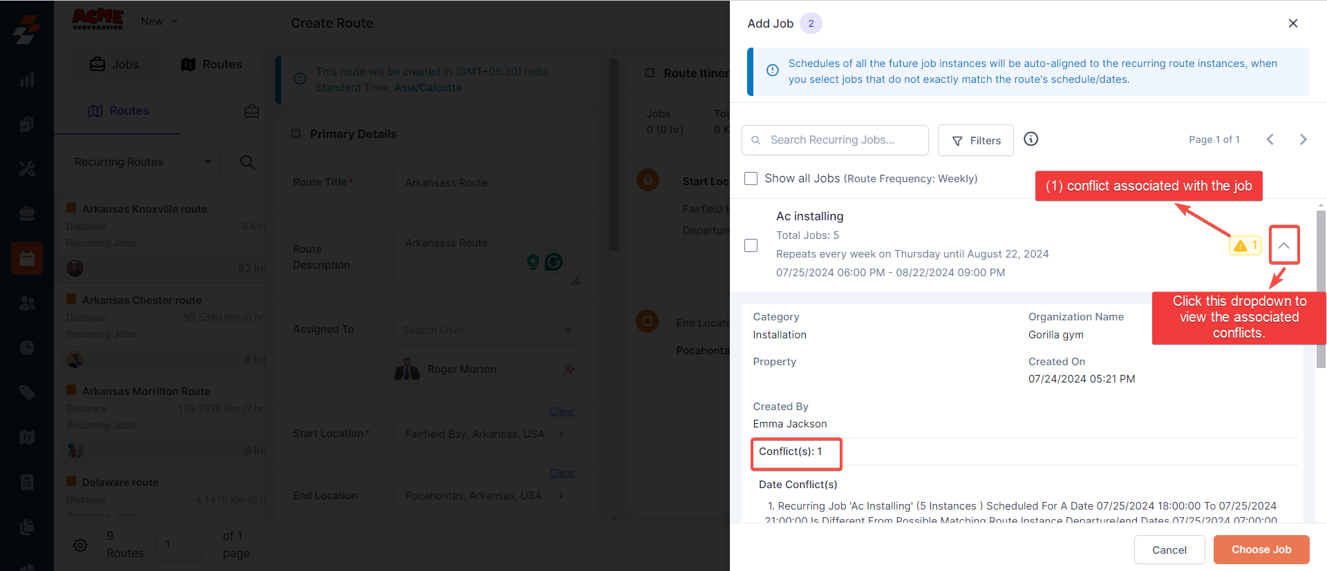Screen dimensions: 1327x571
Task: Open the tools wrench icon in sidebar
Action: click(x=27, y=168)
